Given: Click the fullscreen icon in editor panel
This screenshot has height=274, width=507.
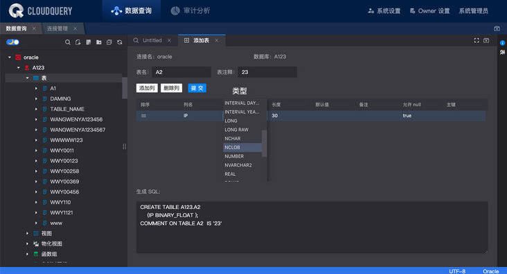Looking at the screenshot, I should 477,40.
